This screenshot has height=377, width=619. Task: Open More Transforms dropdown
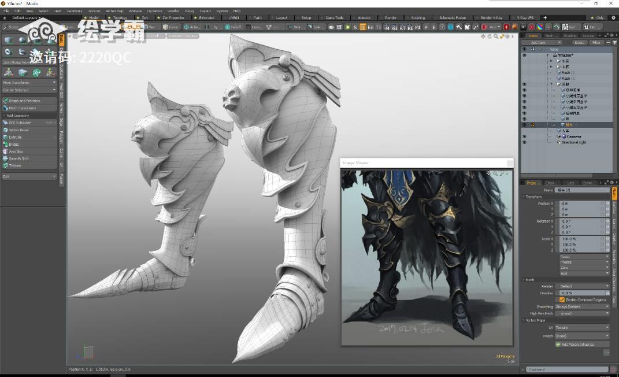click(x=29, y=83)
